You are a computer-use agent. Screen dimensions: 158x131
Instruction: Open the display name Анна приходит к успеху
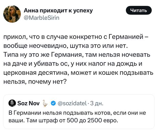point(58,11)
